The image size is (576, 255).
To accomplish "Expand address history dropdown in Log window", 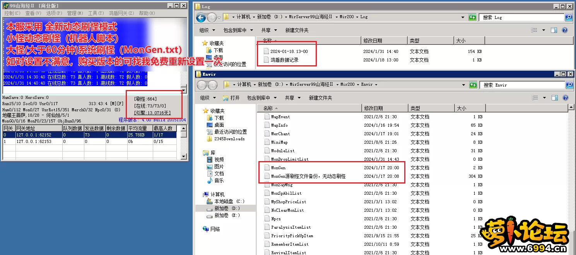I will coord(463,17).
